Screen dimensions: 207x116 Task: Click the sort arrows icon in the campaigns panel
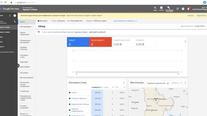click(15, 22)
